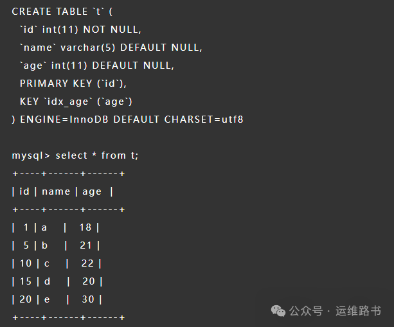394x327 pixels.
Task: Click the 运维路书 watermark text
Action: click(358, 311)
